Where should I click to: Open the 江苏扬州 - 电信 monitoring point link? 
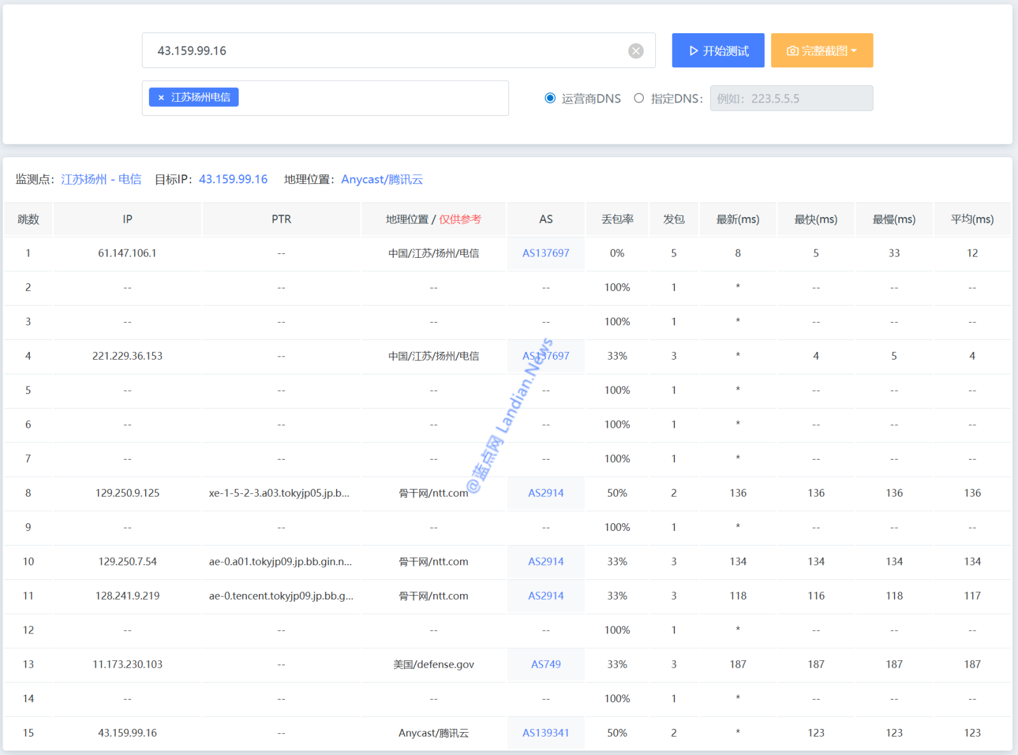click(x=101, y=180)
